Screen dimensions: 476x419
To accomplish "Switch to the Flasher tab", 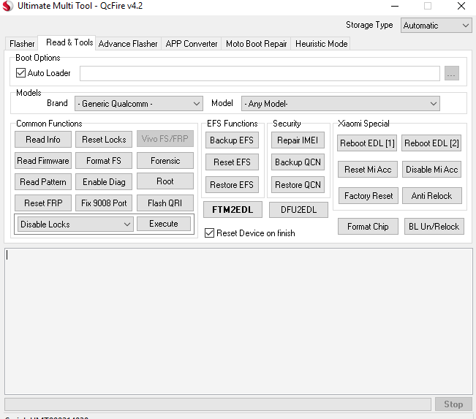I will tap(22, 44).
